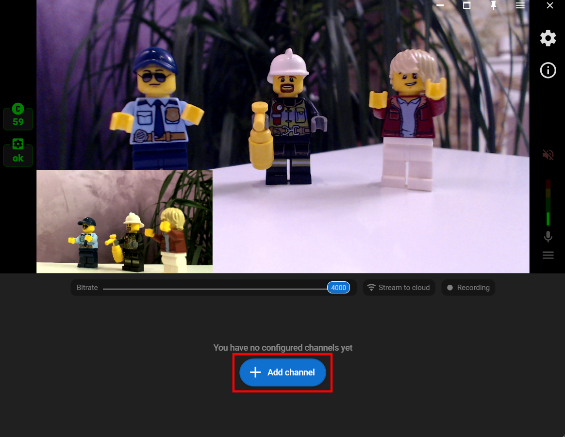
Task: Click the plus icon inside Add channel
Action: 255,372
